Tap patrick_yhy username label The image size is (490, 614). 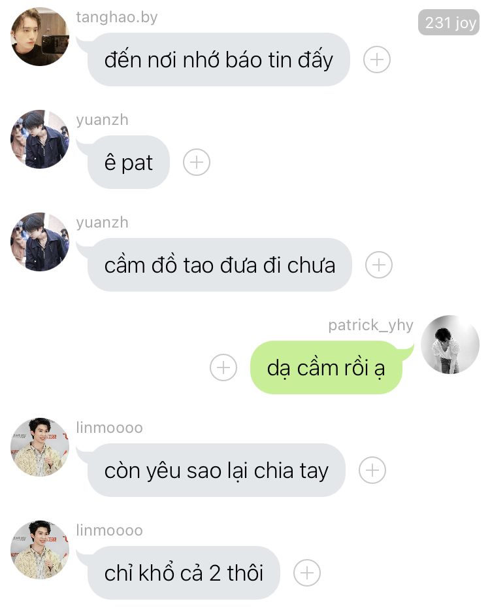pyautogui.click(x=370, y=326)
